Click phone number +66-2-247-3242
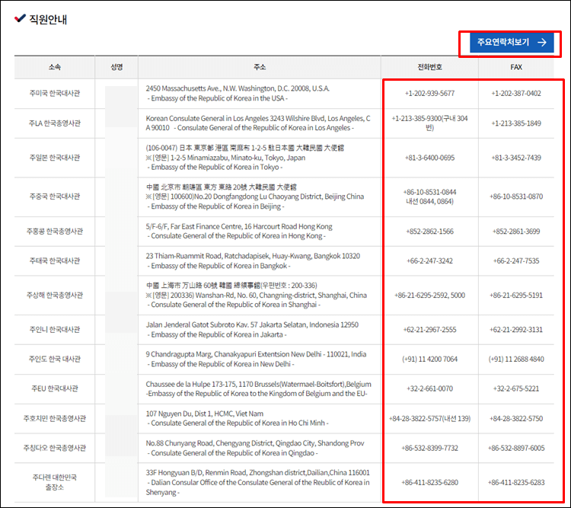This screenshot has height=508, width=571. click(x=429, y=261)
